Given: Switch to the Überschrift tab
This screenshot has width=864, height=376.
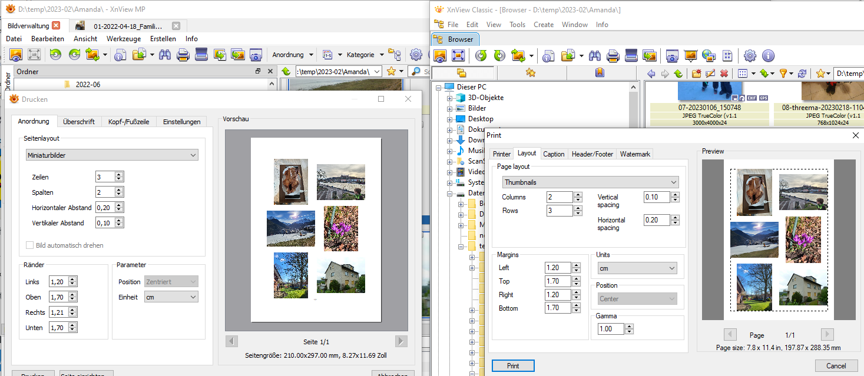Looking at the screenshot, I should coord(79,122).
